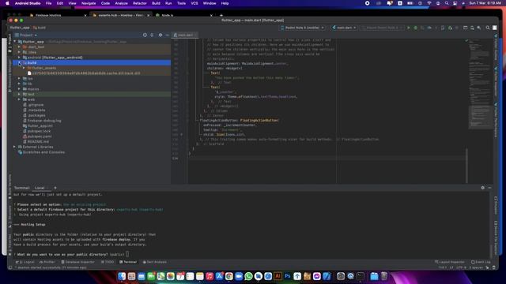This screenshot has height=284, width=506.
Task: Click the flutter_app breadcrumb
Action: [20, 28]
